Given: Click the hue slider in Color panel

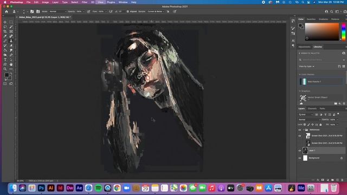Looking at the screenshot, I should point(344,31).
